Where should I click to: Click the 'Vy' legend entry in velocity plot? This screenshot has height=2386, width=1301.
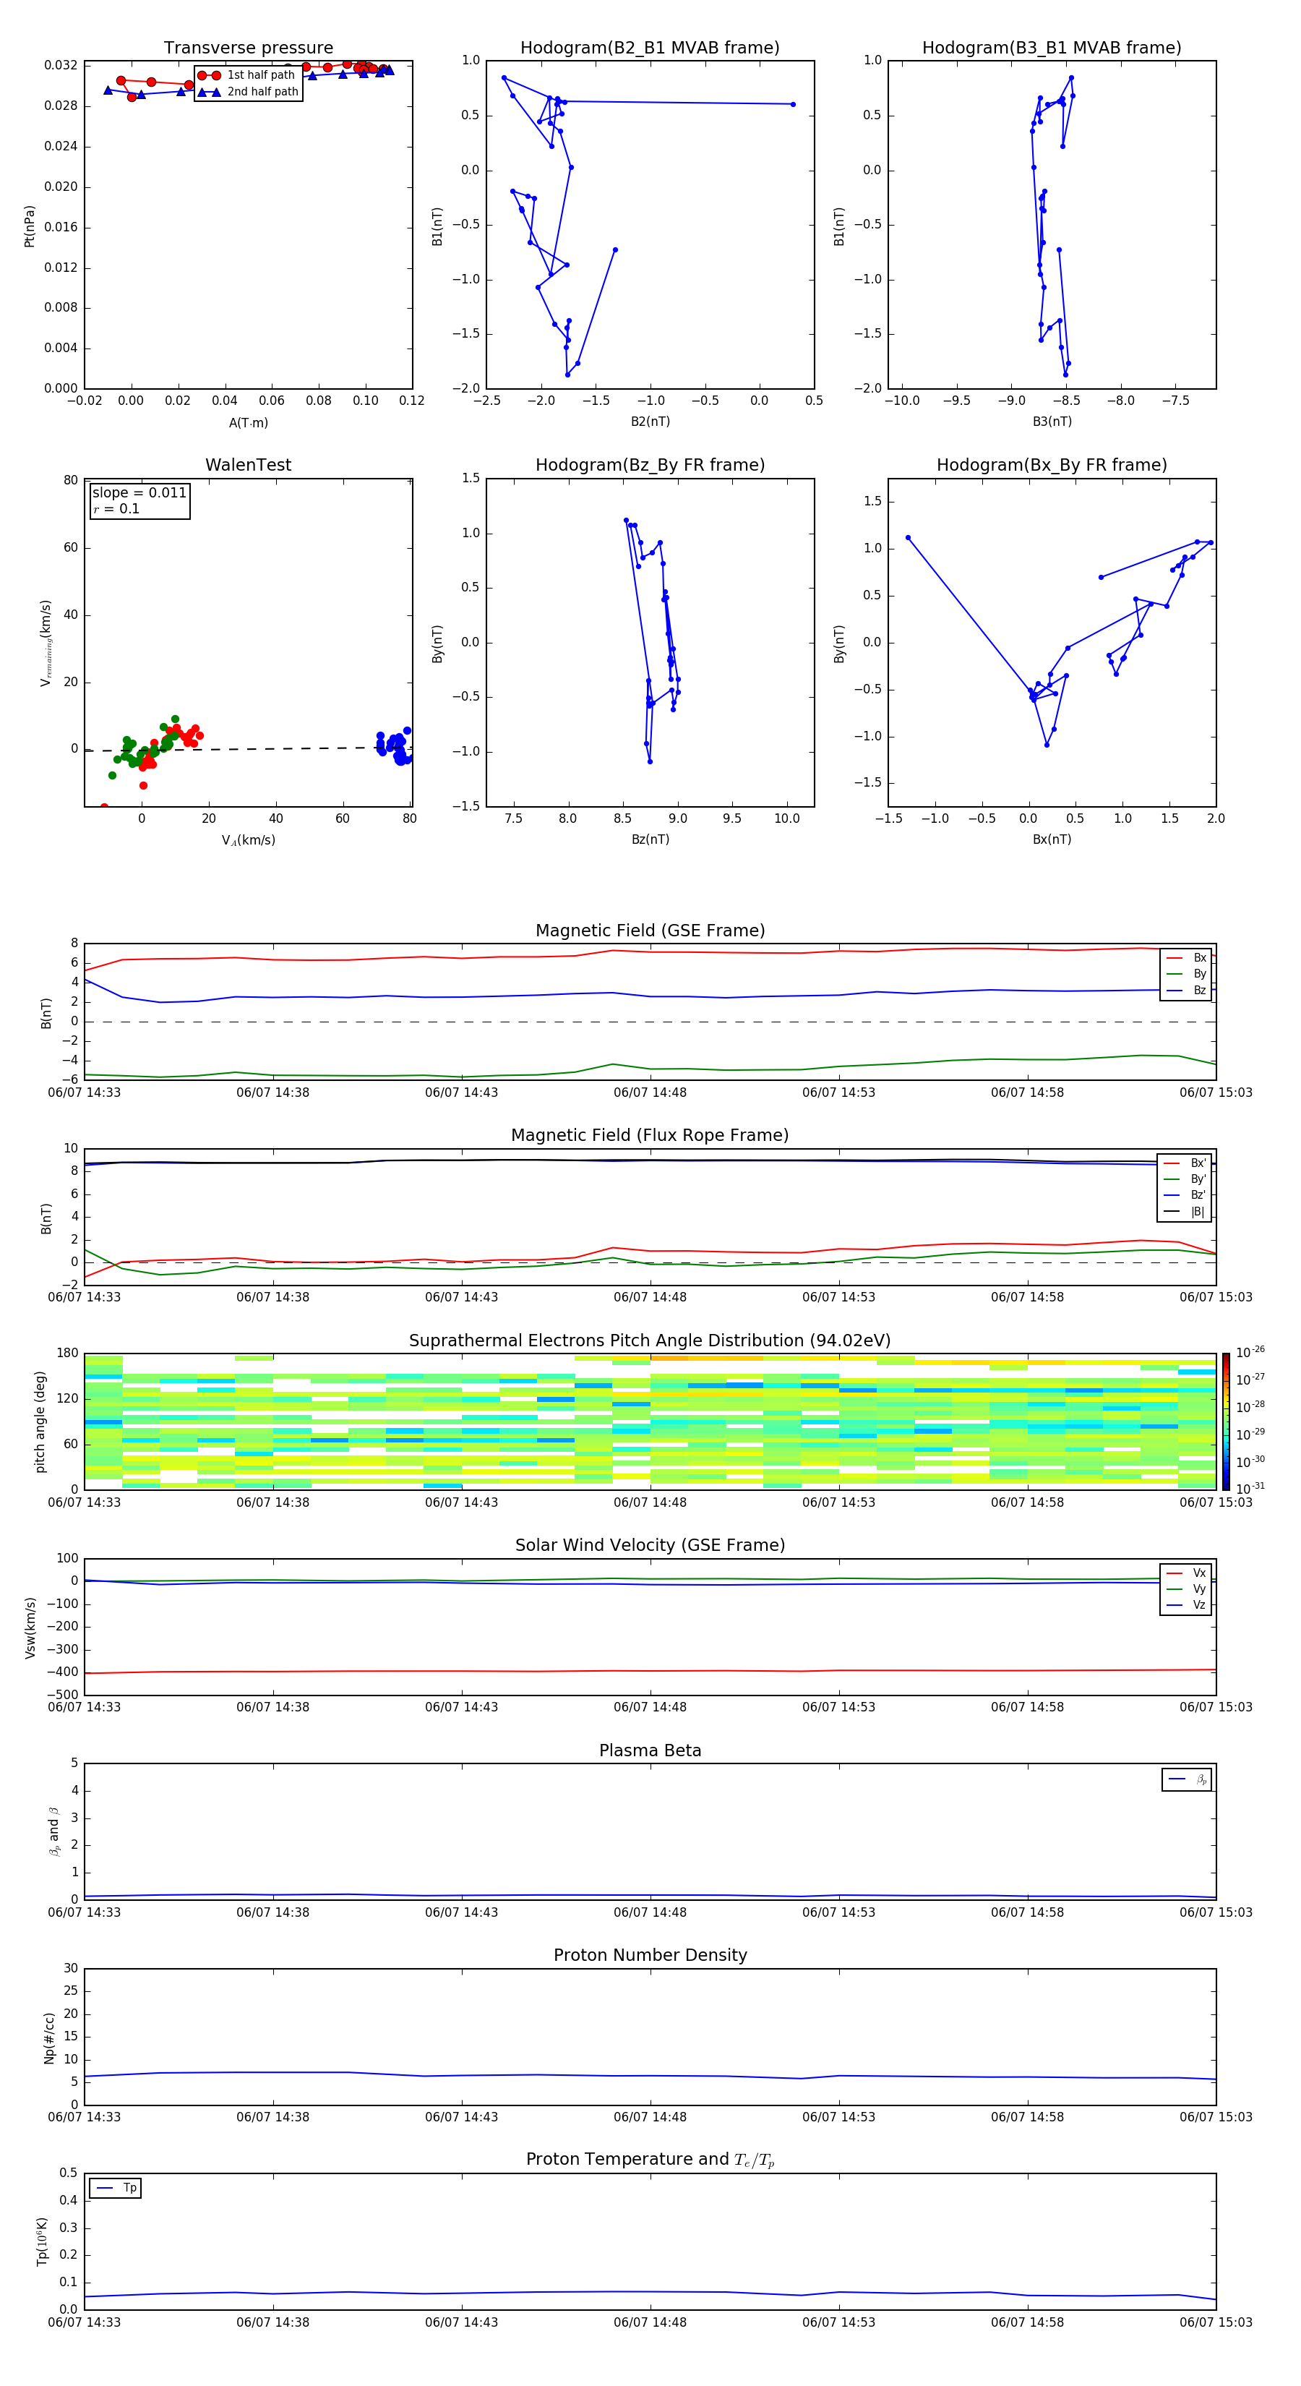coord(1186,1588)
